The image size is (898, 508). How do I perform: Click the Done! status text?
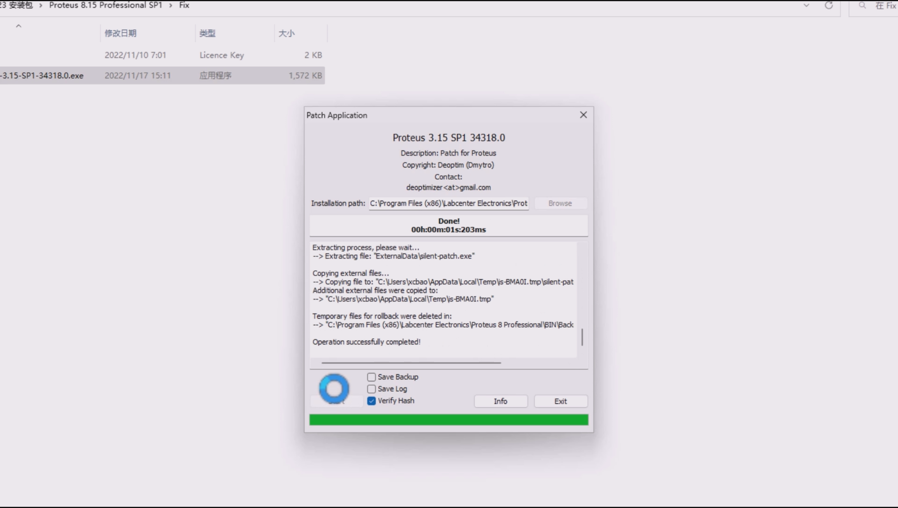pyautogui.click(x=449, y=221)
